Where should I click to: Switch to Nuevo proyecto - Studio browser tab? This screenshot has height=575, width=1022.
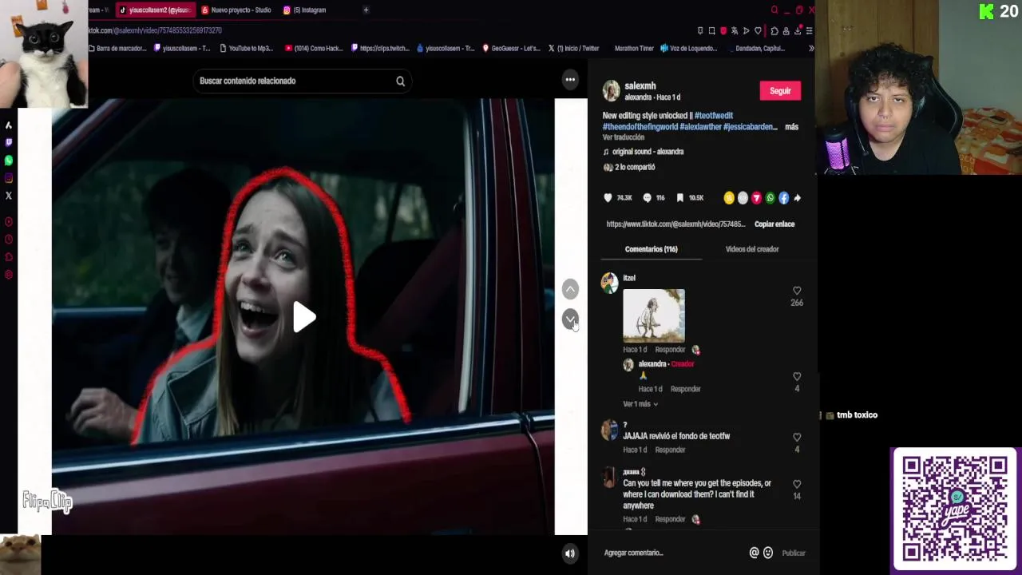tap(236, 10)
